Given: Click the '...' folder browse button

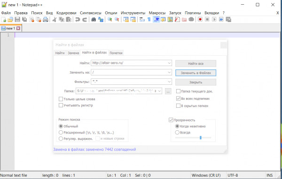Looking at the screenshot, I should click(168, 91).
